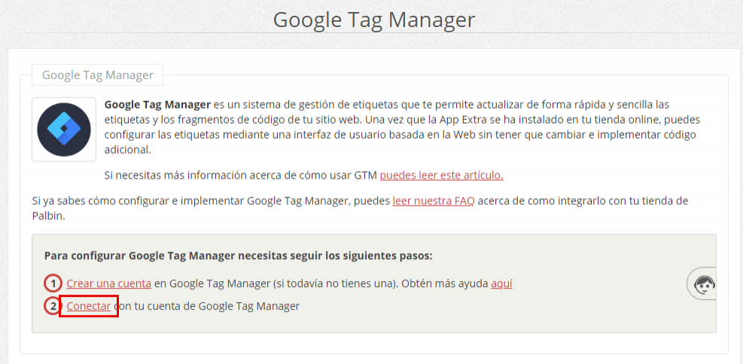Image resolution: width=743 pixels, height=364 pixels.
Task: Click the 'Google Tag Manager' fieldset legend label
Action: click(98, 75)
